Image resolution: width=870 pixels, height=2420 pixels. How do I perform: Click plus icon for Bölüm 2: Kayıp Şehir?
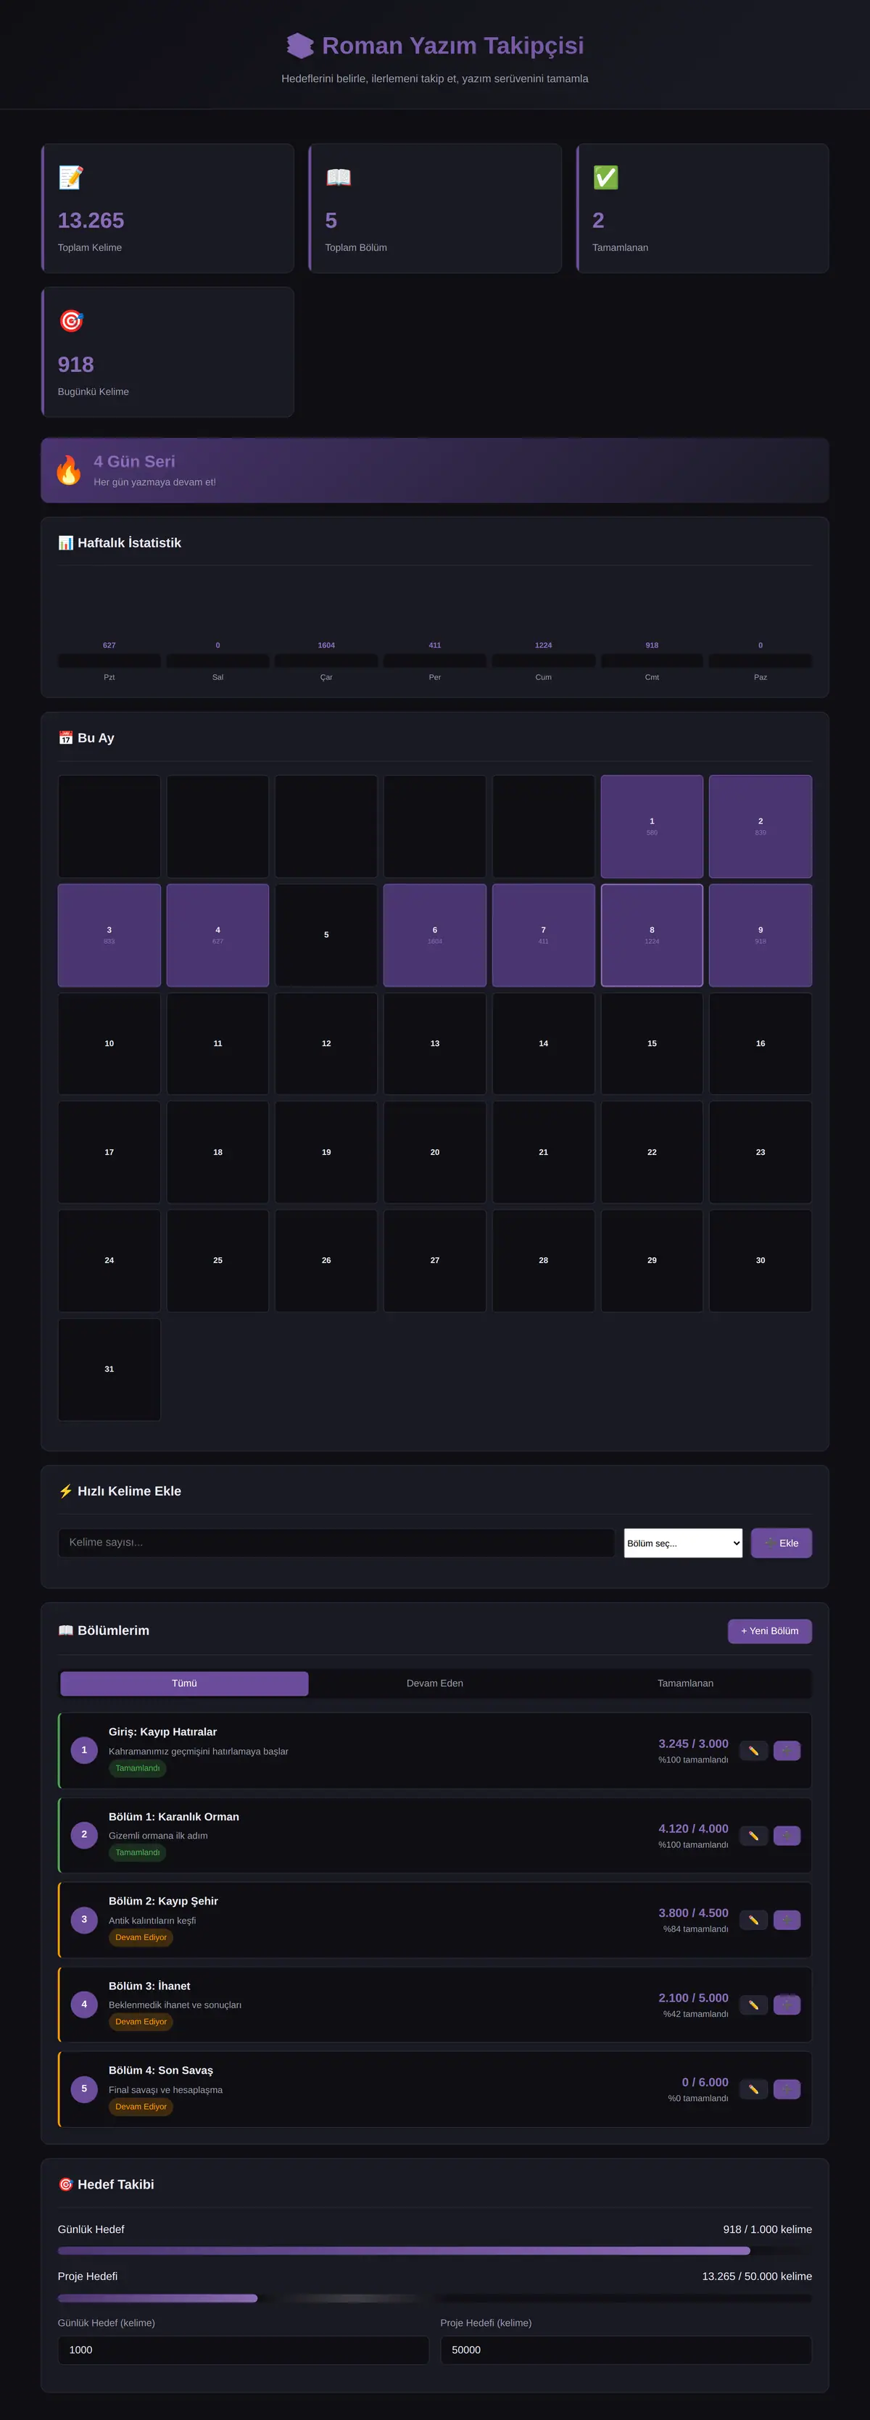click(787, 1920)
